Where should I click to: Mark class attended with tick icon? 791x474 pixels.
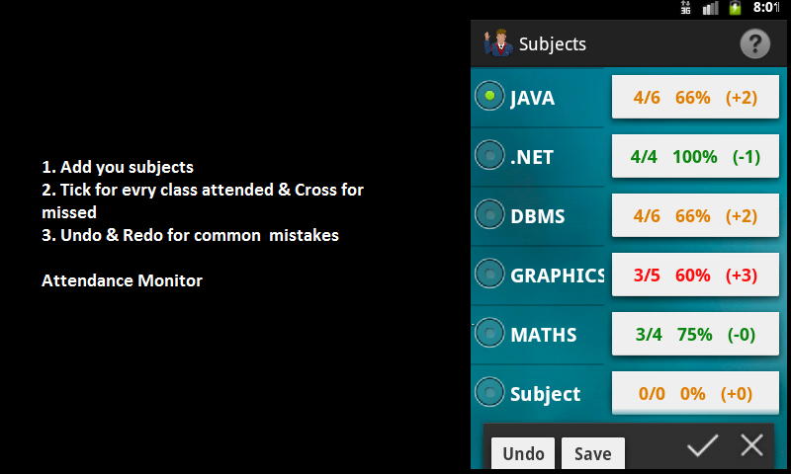[x=702, y=446]
